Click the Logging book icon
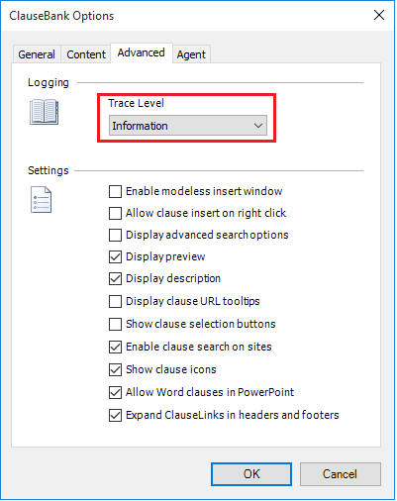 45,112
